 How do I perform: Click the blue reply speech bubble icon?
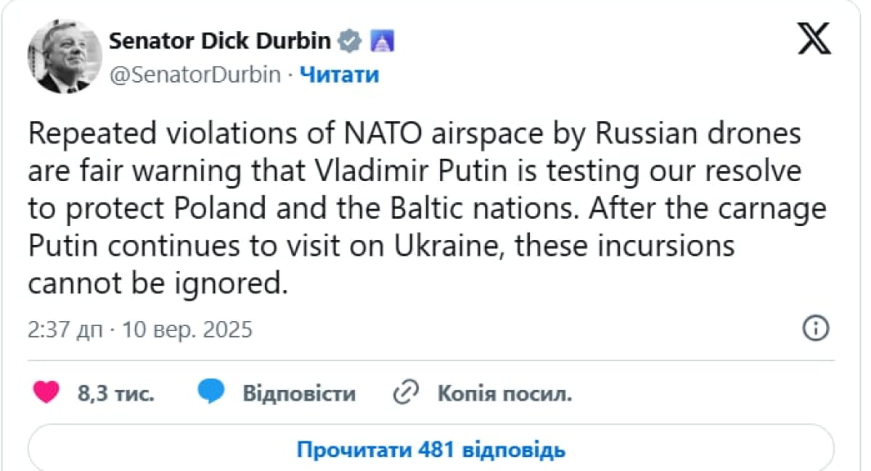click(211, 393)
